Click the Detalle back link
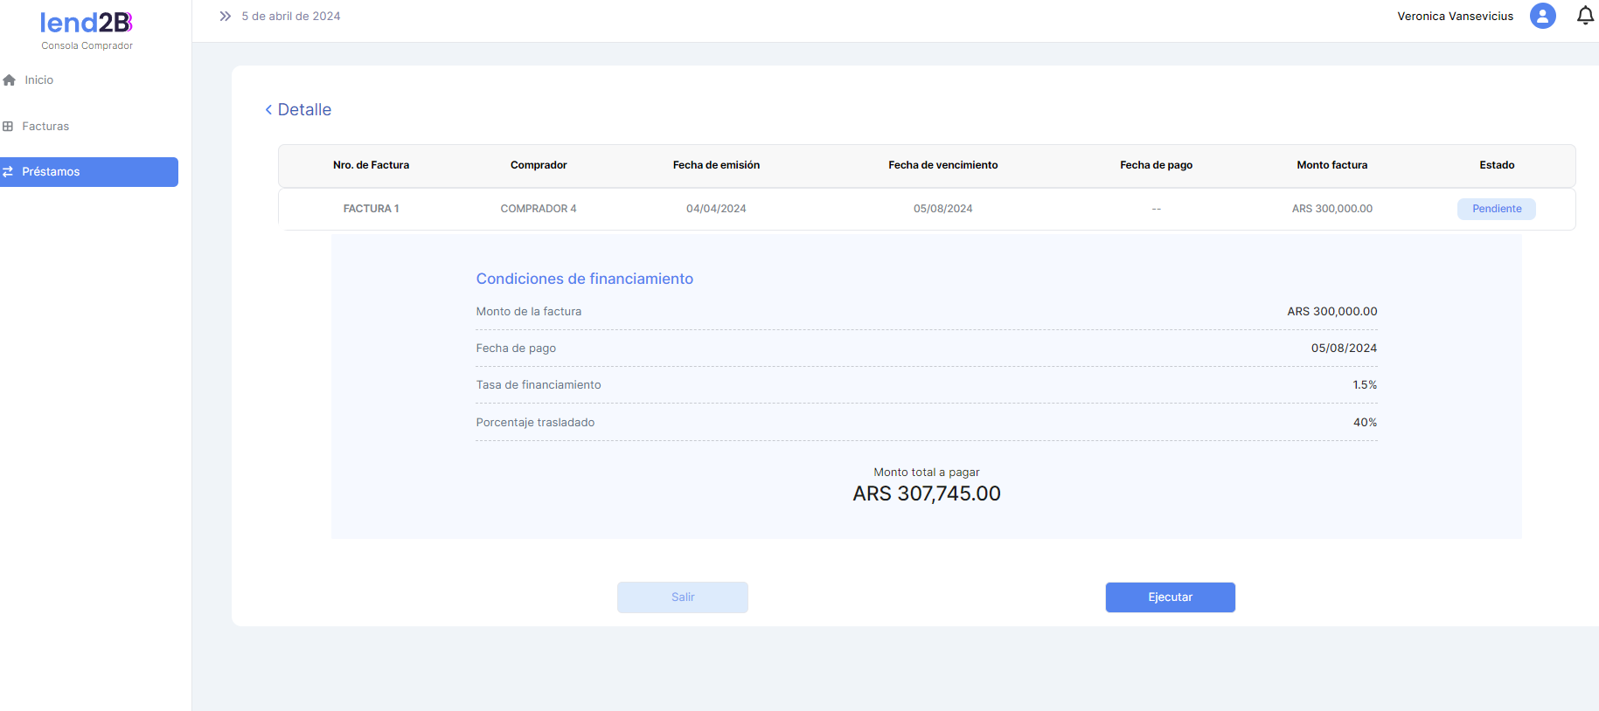This screenshot has height=711, width=1599. click(x=304, y=110)
